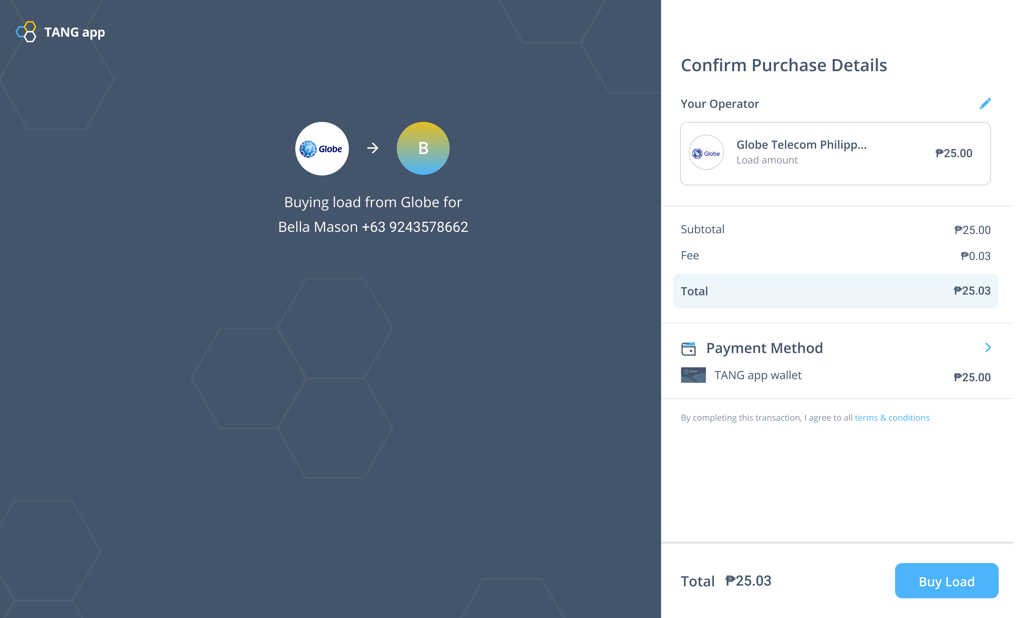Click the Load amount label
The height and width of the screenshot is (618, 1017).
[767, 160]
